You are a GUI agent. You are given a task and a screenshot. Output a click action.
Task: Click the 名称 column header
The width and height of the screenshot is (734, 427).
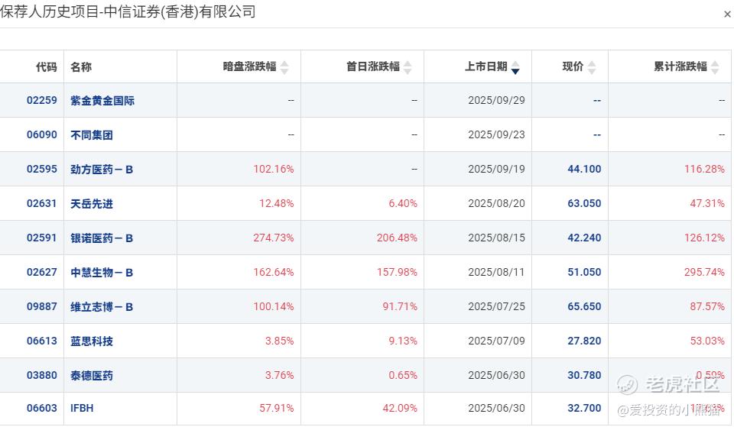click(x=81, y=67)
